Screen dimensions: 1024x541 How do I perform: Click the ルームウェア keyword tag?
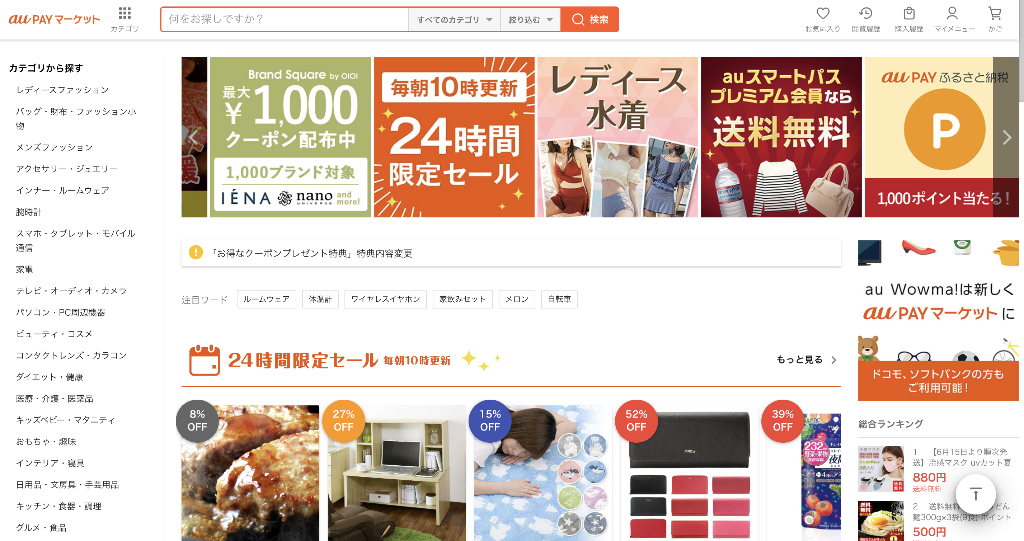[266, 299]
